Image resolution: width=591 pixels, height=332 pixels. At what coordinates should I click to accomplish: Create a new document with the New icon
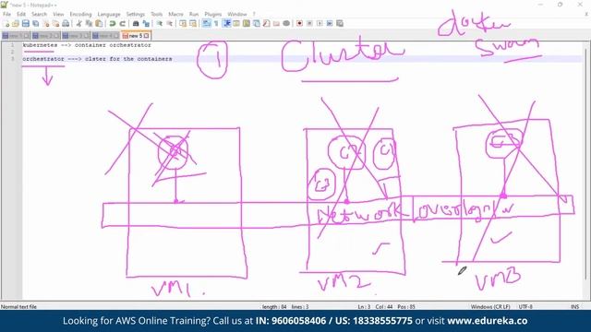6,24
